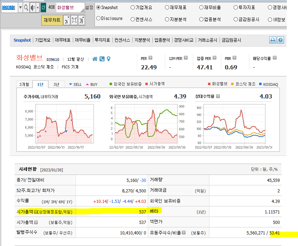
Task: Click the orange 코스닥 제조 legend swatch
Action: pyautogui.click(x=232, y=84)
